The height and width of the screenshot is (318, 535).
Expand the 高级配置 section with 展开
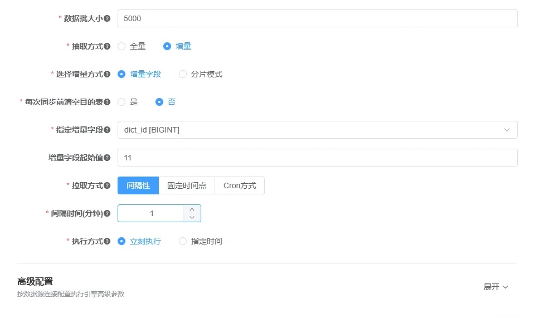point(496,287)
